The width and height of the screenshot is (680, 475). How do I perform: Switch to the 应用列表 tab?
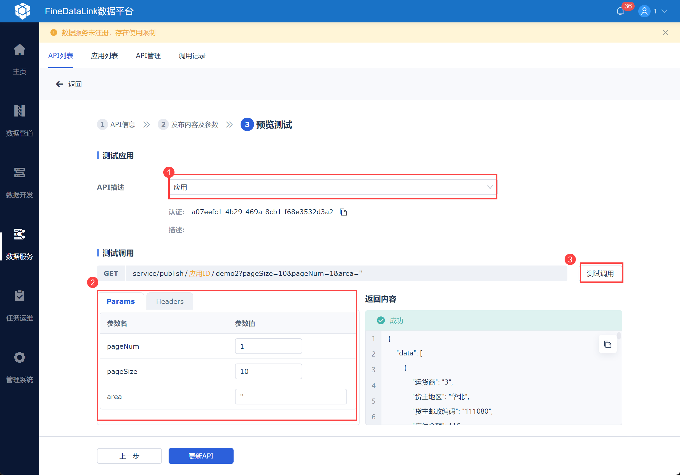tap(104, 56)
